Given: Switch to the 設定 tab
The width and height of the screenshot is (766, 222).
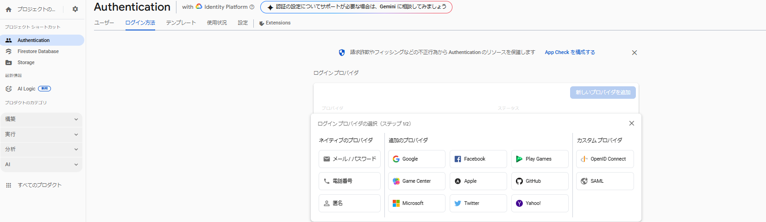Looking at the screenshot, I should 243,23.
